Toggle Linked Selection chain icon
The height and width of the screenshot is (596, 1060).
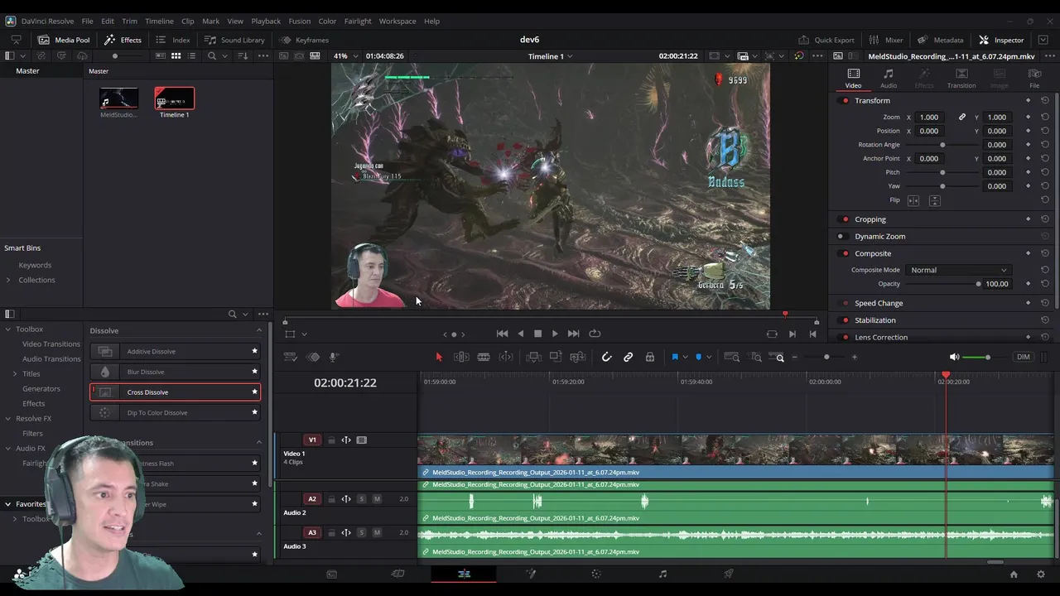click(x=629, y=357)
